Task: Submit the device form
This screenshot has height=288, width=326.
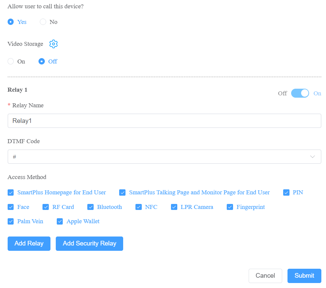Action: pyautogui.click(x=304, y=276)
